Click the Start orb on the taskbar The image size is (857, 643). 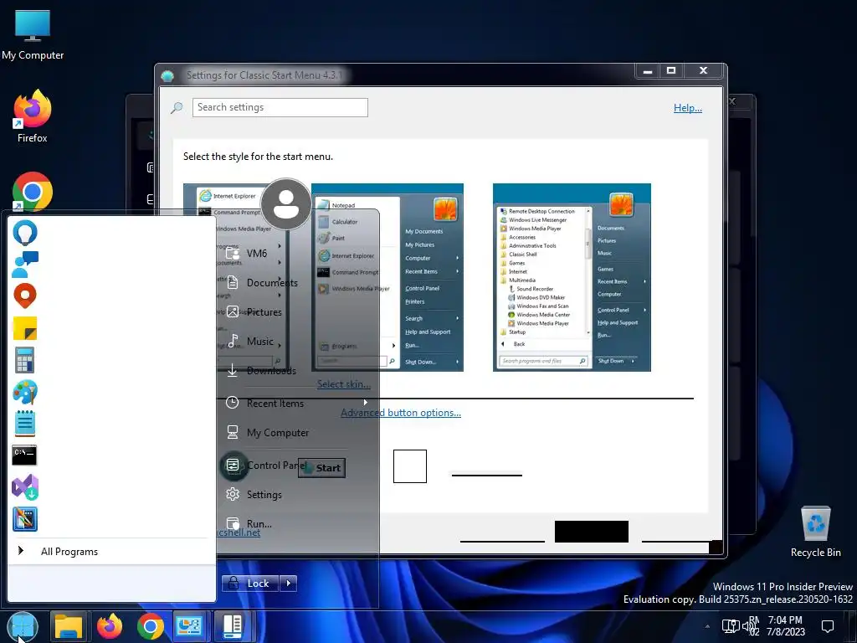(23, 626)
